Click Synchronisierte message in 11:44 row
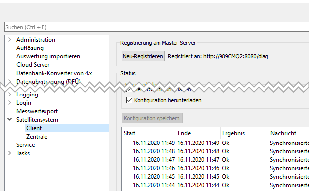Screen dimensions: 309x191 pyautogui.click(x=289, y=185)
